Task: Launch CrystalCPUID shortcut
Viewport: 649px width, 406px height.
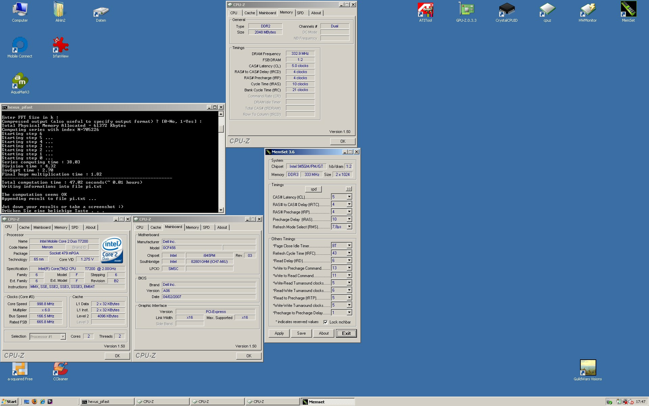Action: click(507, 12)
